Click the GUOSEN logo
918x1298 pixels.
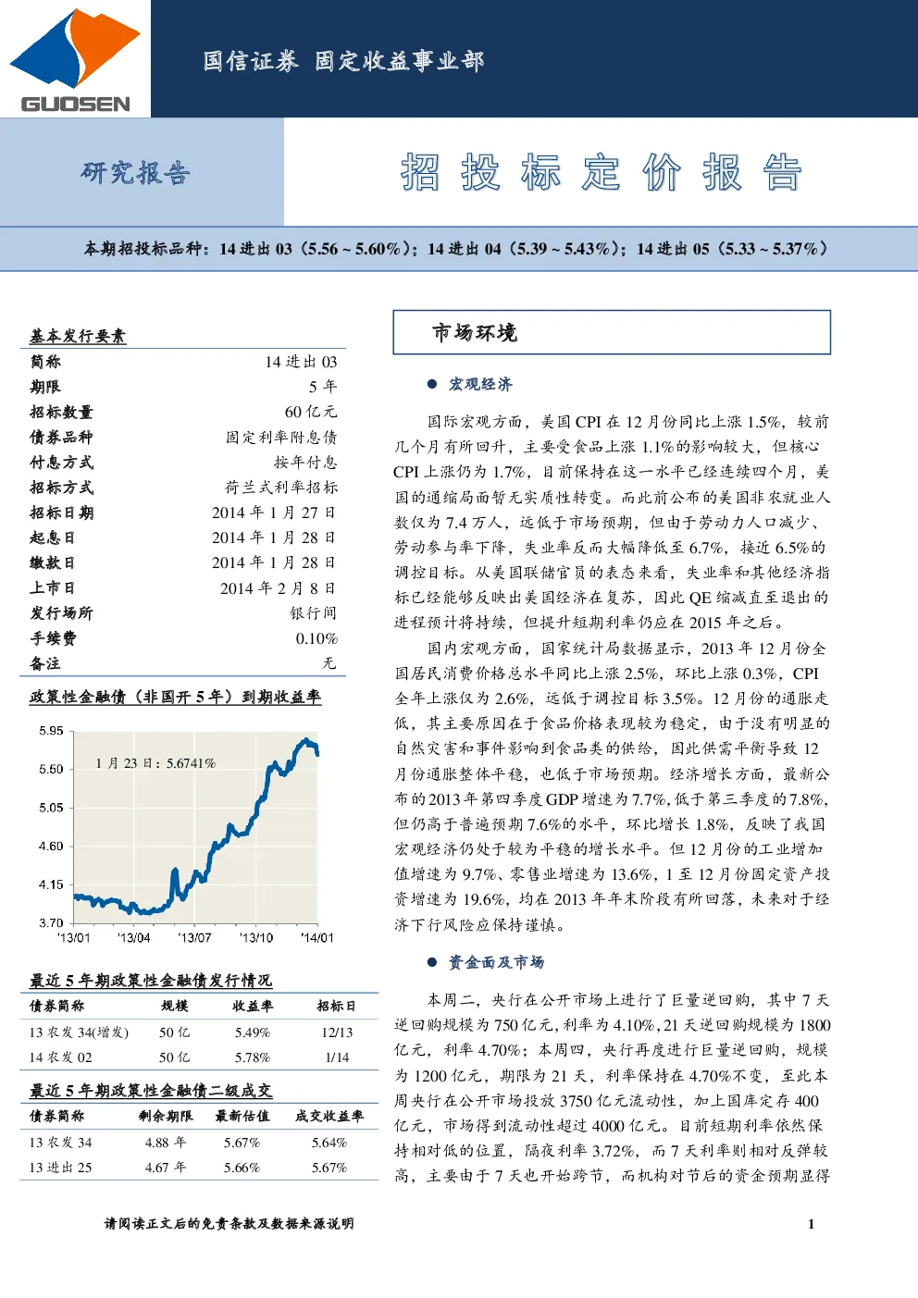(75, 61)
